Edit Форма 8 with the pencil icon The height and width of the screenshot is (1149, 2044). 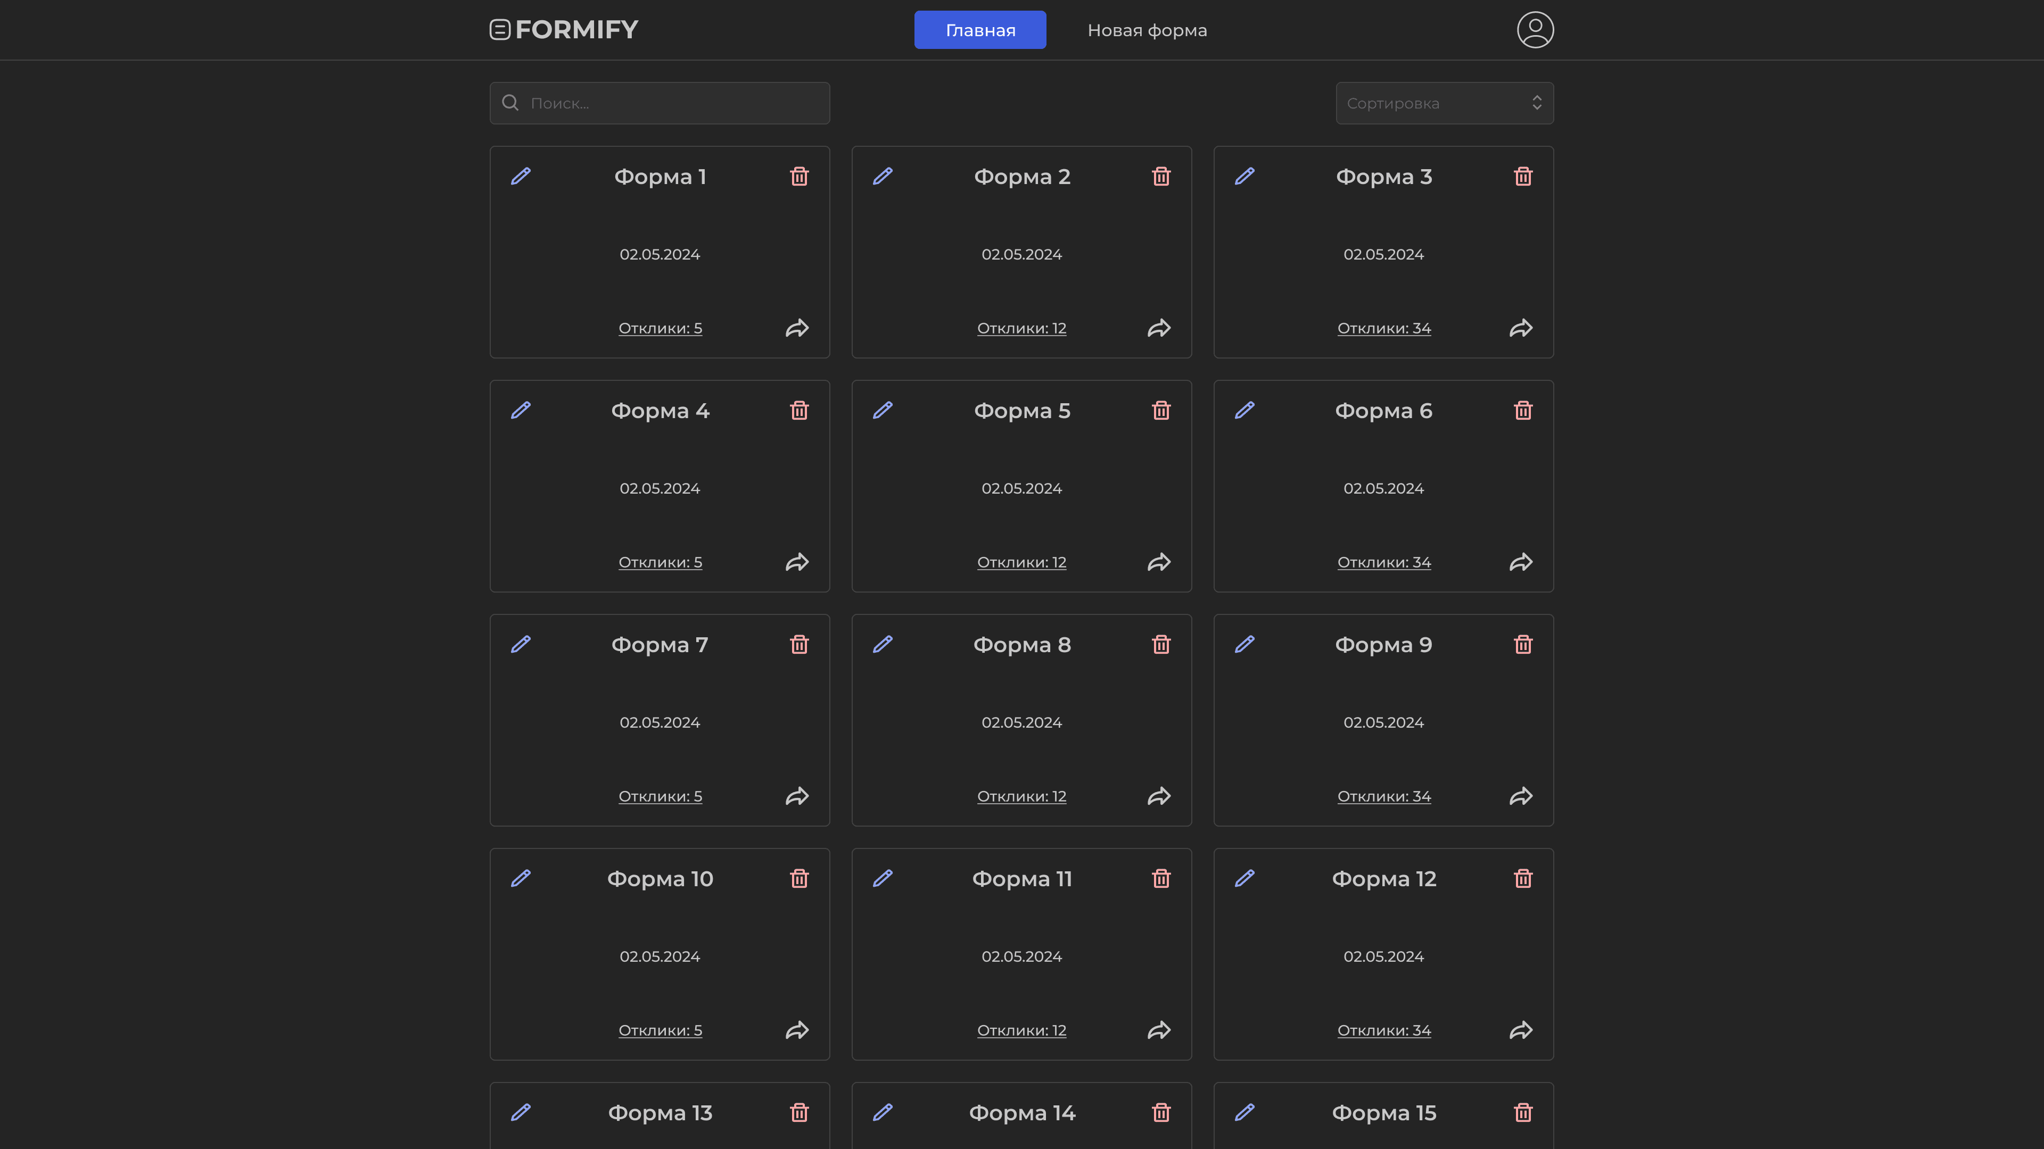[x=883, y=644]
